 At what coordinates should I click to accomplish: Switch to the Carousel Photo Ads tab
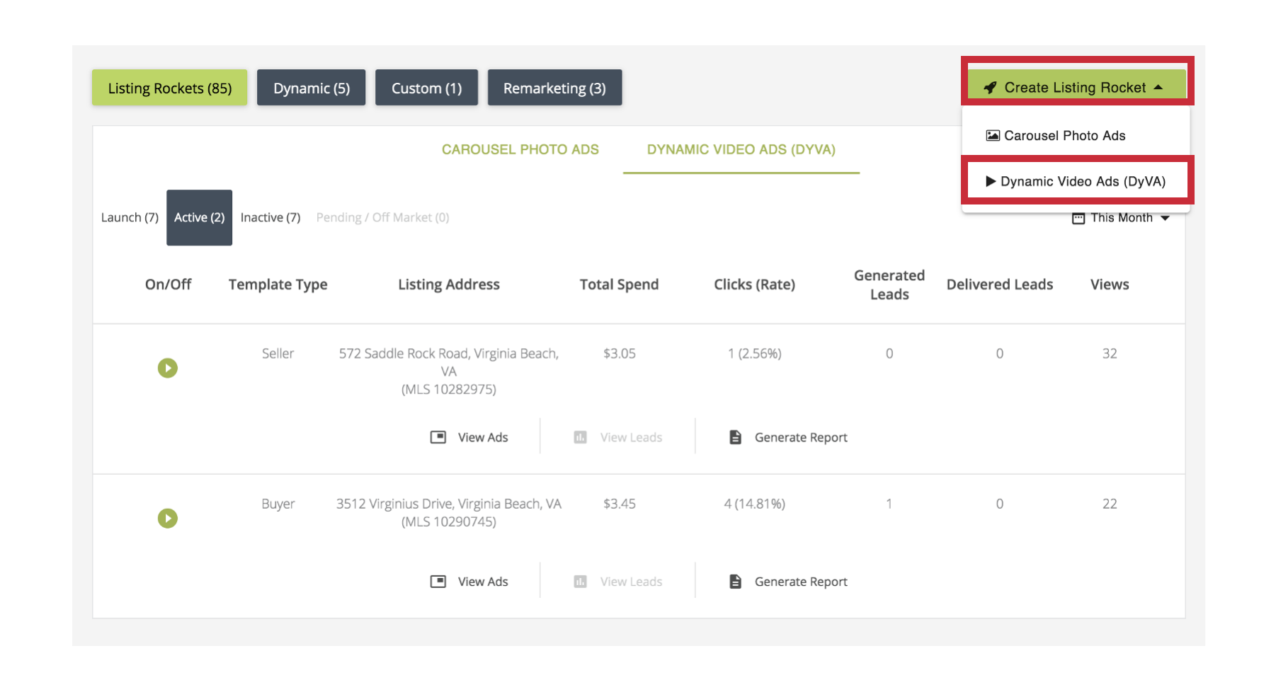[x=520, y=149]
